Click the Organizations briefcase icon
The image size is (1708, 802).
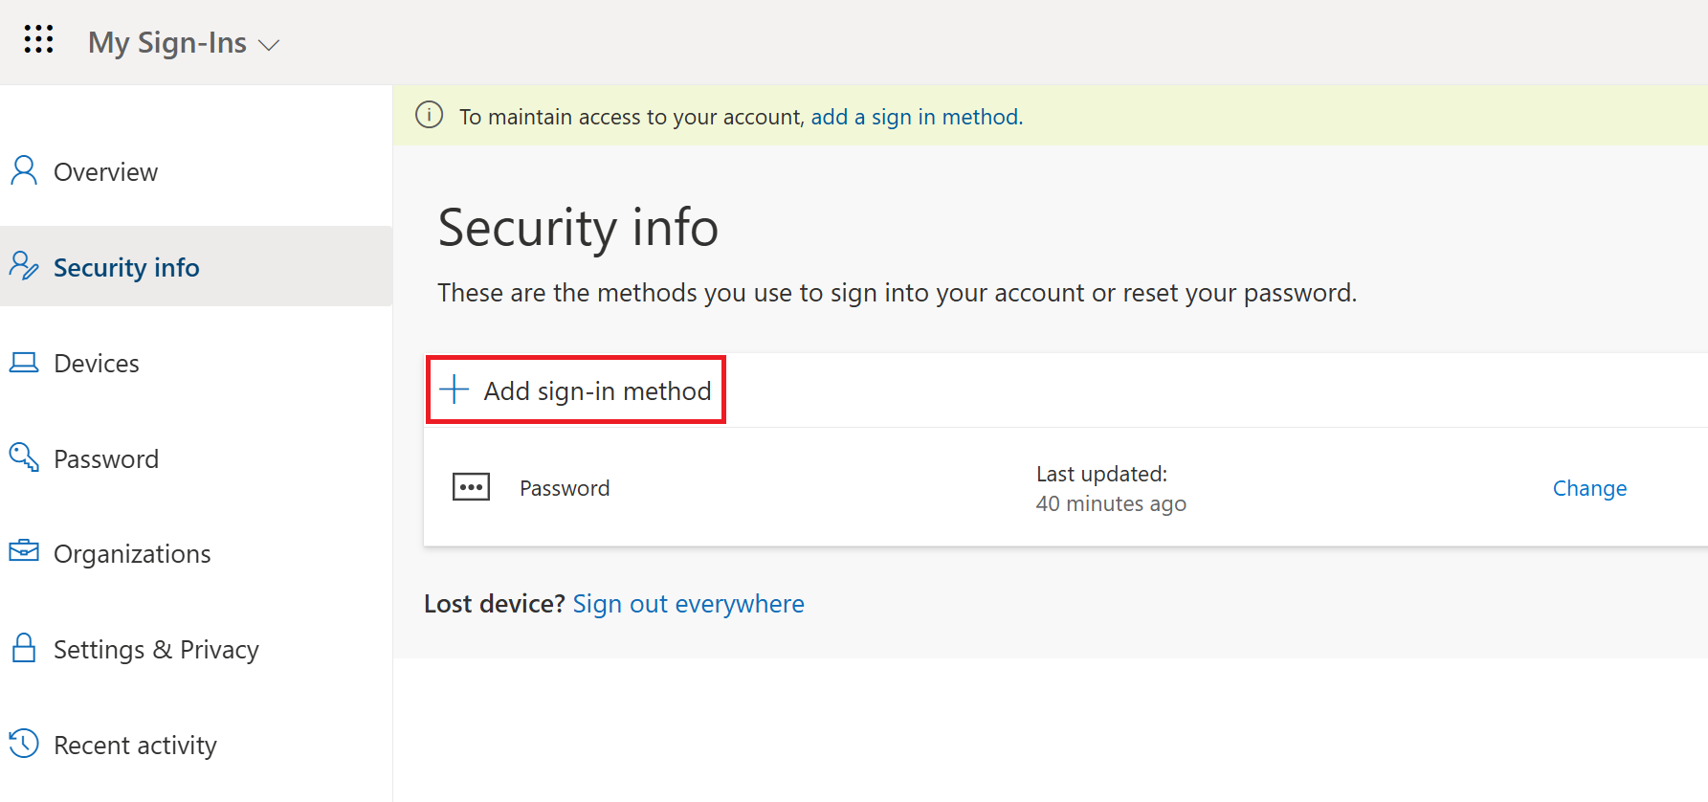(x=24, y=551)
